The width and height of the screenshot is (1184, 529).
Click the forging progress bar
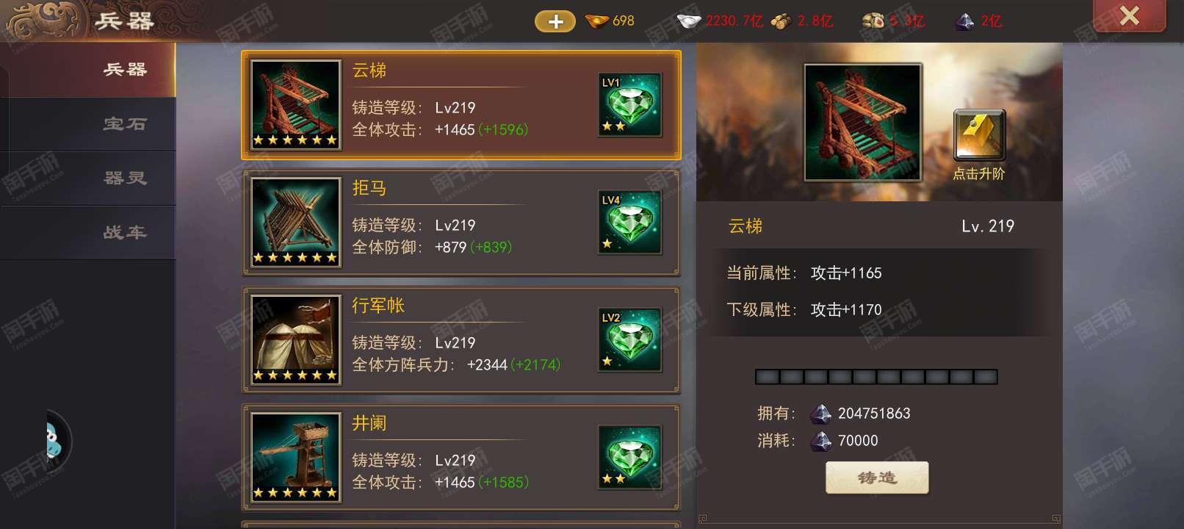(x=876, y=377)
